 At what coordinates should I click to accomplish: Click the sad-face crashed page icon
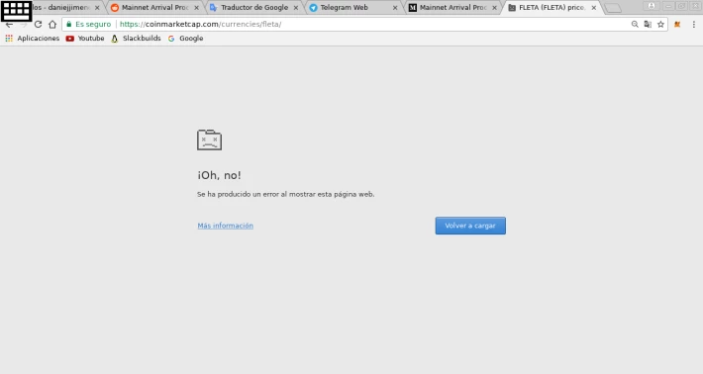[209, 140]
